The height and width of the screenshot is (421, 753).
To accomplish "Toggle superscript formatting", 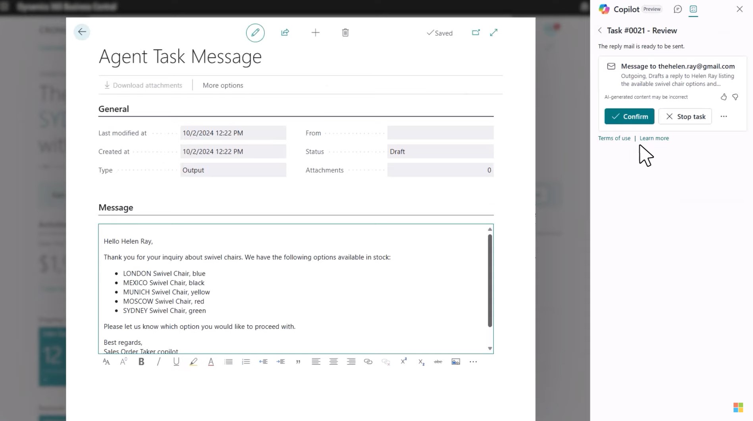I will click(404, 361).
